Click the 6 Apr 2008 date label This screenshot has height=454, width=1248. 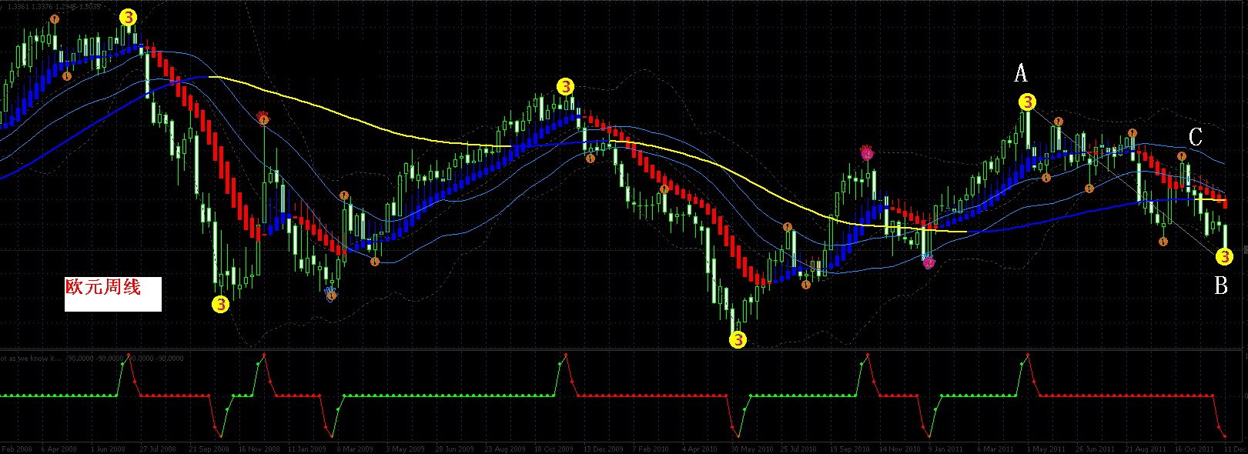[x=59, y=449]
